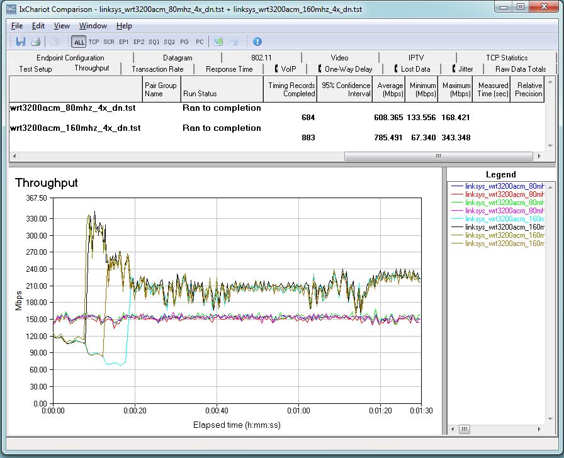564x458 pixels.
Task: Select the blue 80mhz legend entry
Action: tap(498, 186)
